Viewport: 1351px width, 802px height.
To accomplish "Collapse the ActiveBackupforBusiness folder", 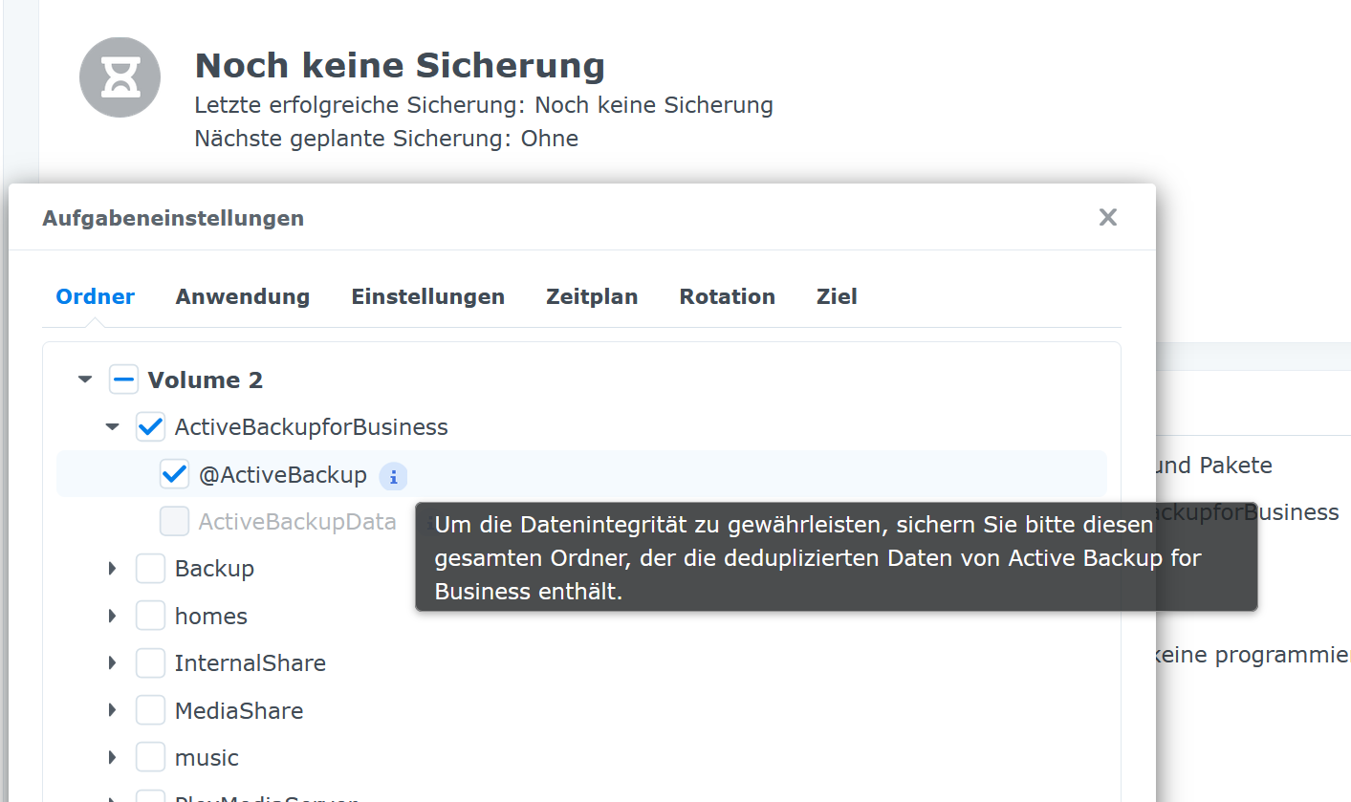I will pyautogui.click(x=112, y=426).
